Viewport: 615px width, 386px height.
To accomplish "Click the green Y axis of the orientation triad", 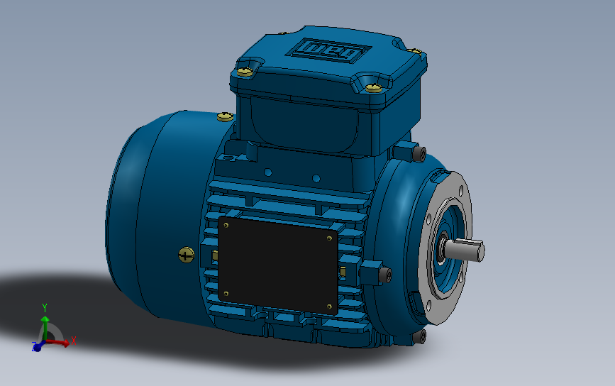I will tap(45, 328).
